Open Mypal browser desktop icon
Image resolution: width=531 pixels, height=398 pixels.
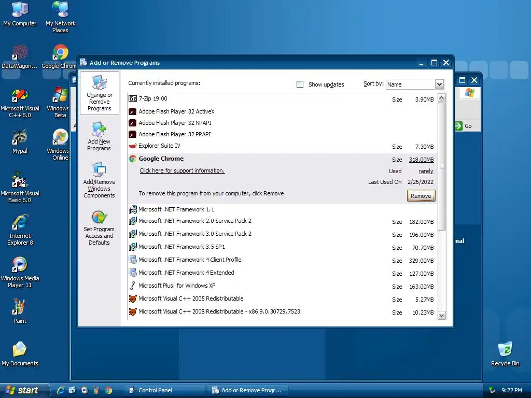coord(20,141)
